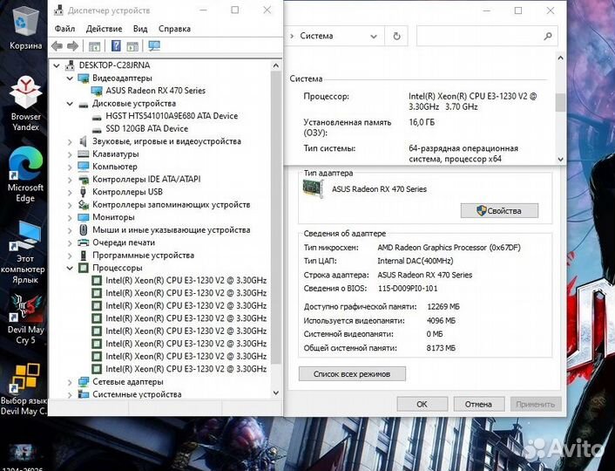This screenshot has height=471, width=615.
Task: Click the scan for hardware changes monitor icon
Action: (x=154, y=46)
